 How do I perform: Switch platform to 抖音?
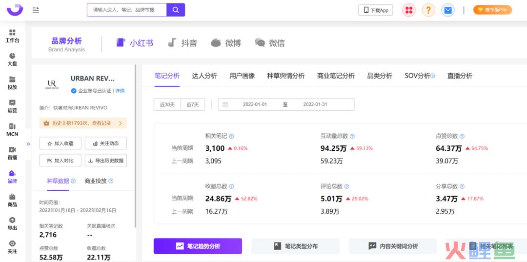pyautogui.click(x=182, y=43)
